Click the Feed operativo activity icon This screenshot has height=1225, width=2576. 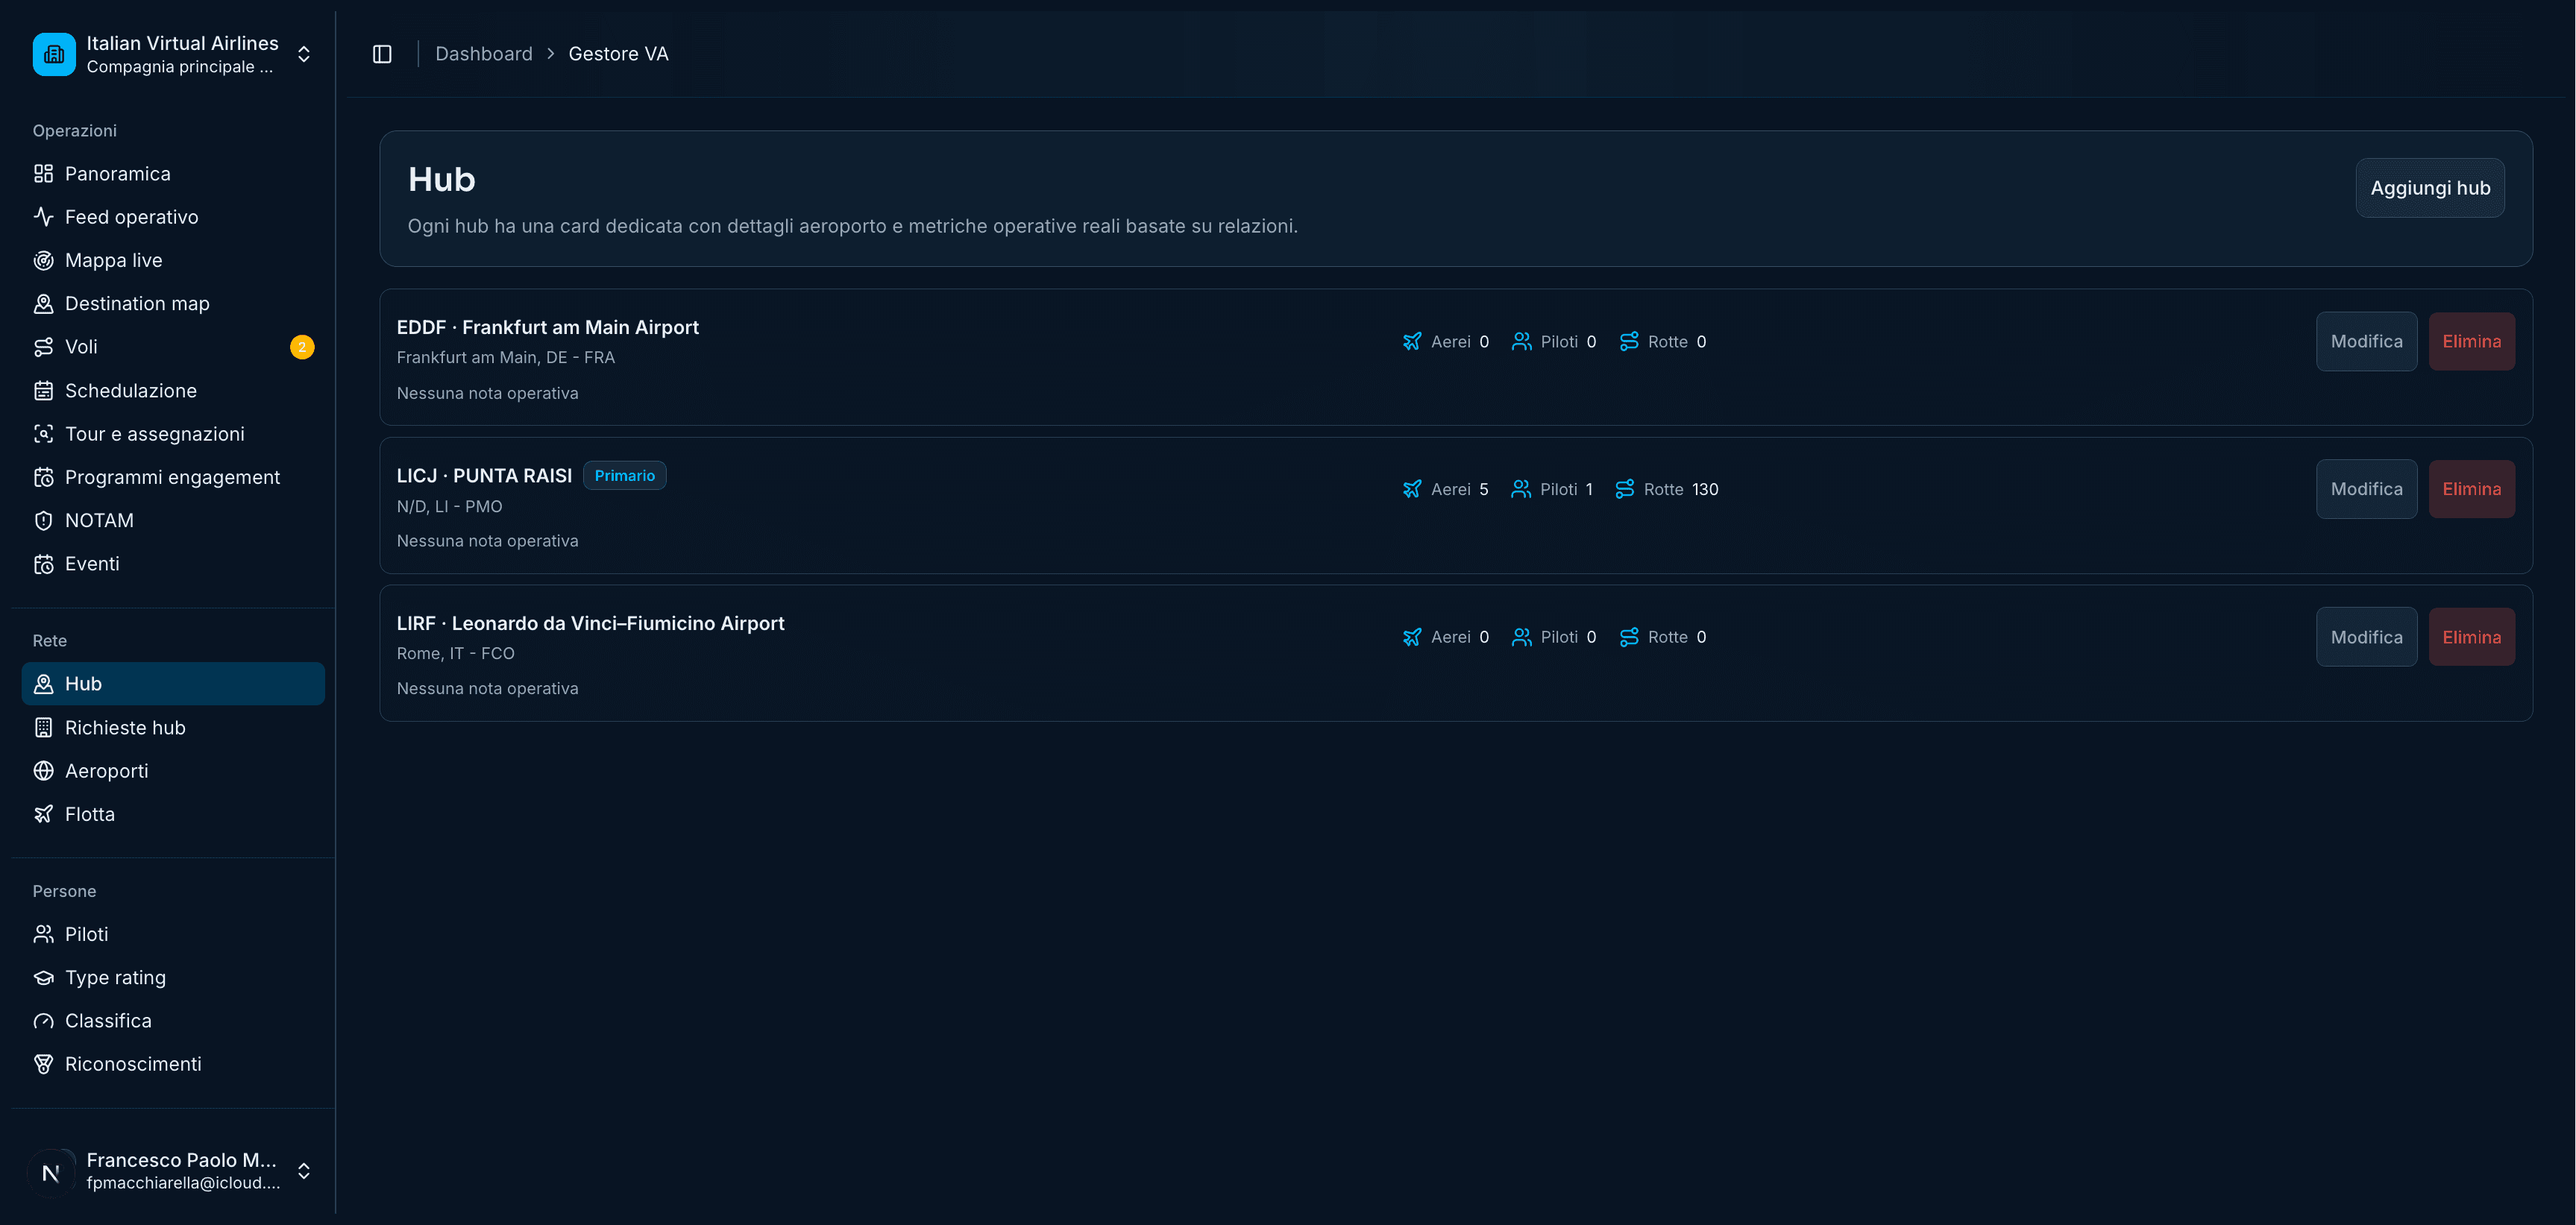tap(43, 217)
